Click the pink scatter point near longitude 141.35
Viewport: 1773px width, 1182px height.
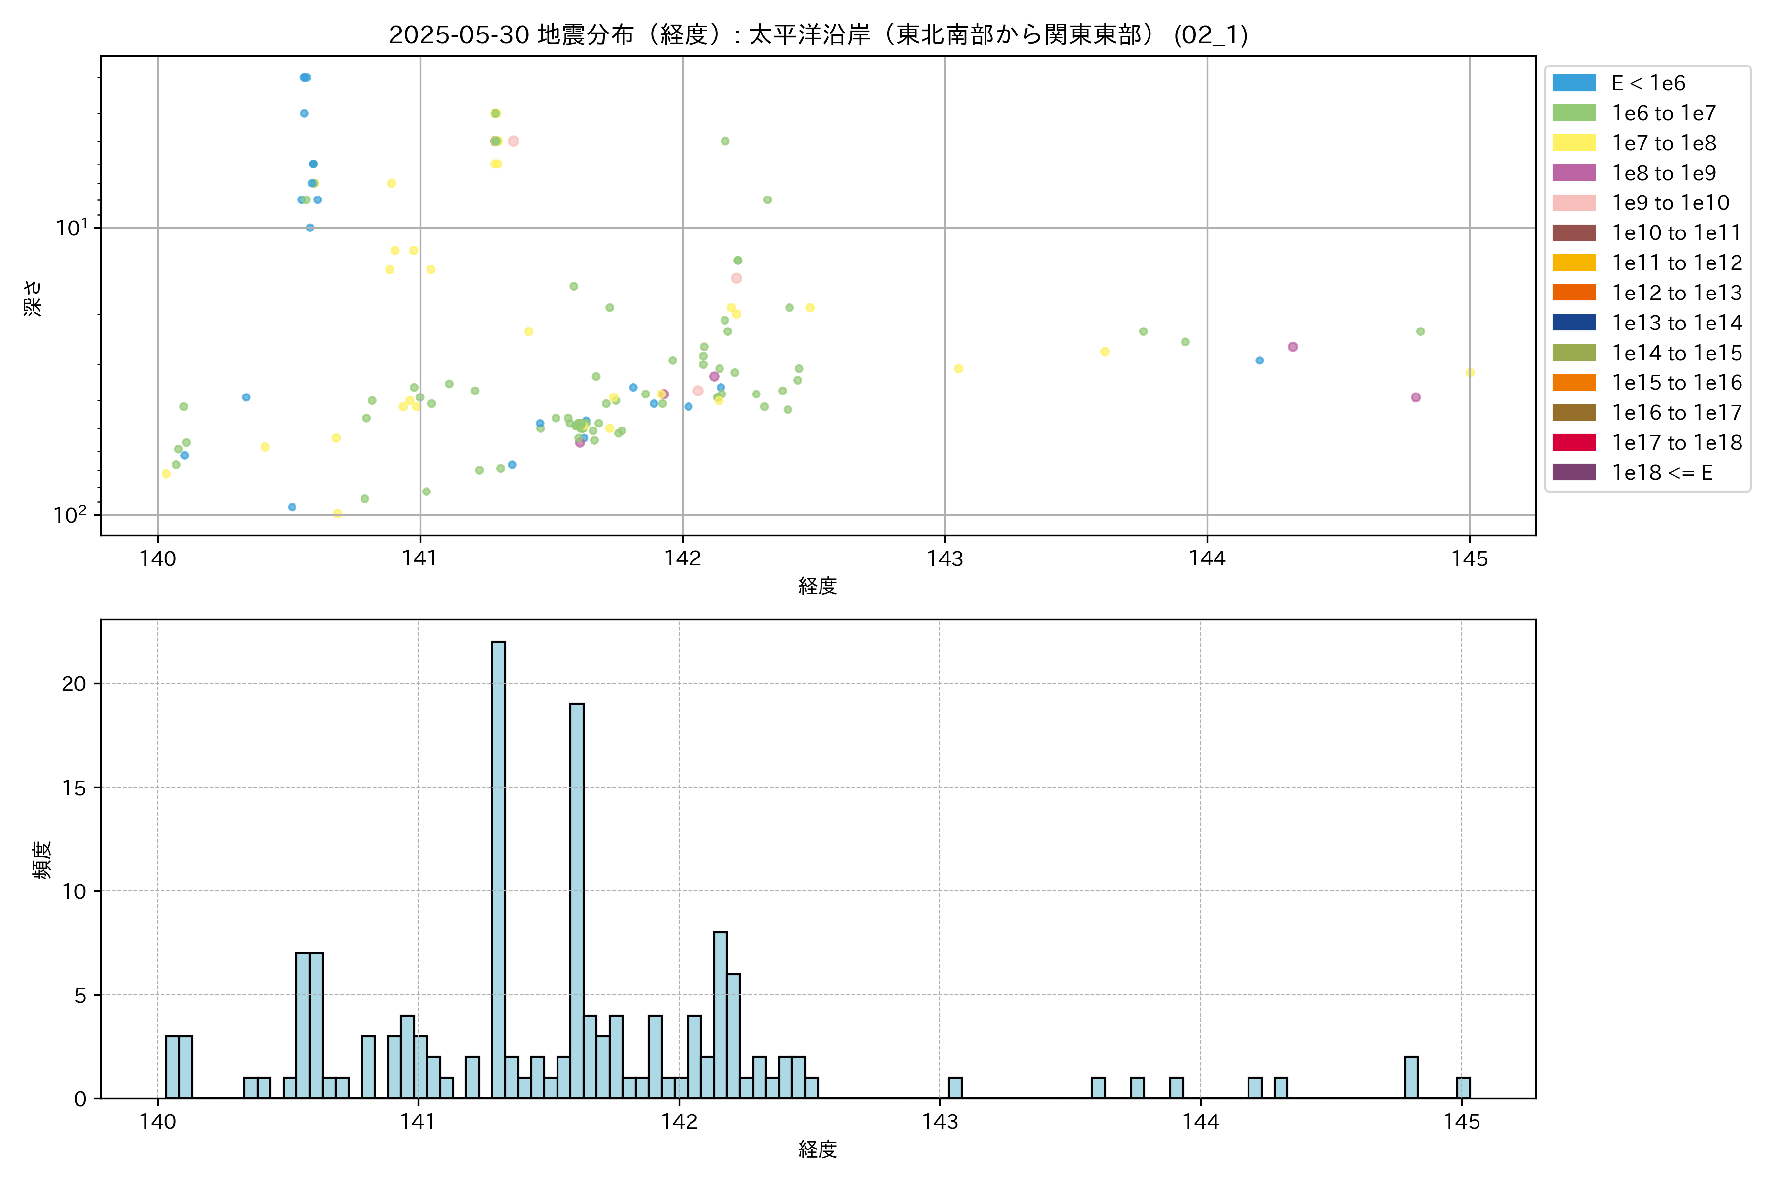pos(513,141)
